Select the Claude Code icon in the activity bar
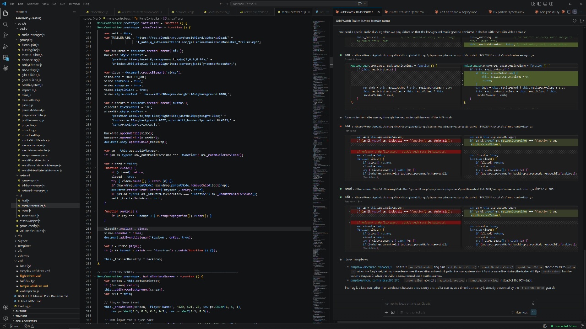 pos(5,67)
